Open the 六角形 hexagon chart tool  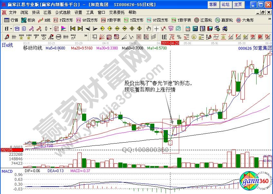[245, 20]
